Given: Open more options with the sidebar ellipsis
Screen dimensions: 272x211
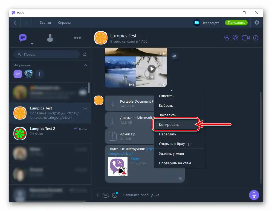Looking at the screenshot, I should click(77, 38).
